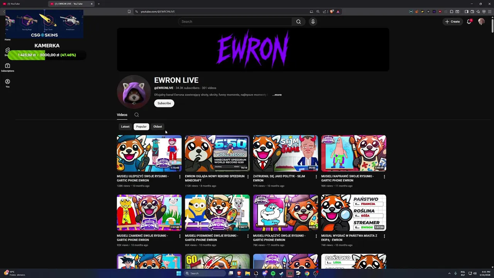Click share icon in address bar
The width and height of the screenshot is (494, 278).
point(324,12)
